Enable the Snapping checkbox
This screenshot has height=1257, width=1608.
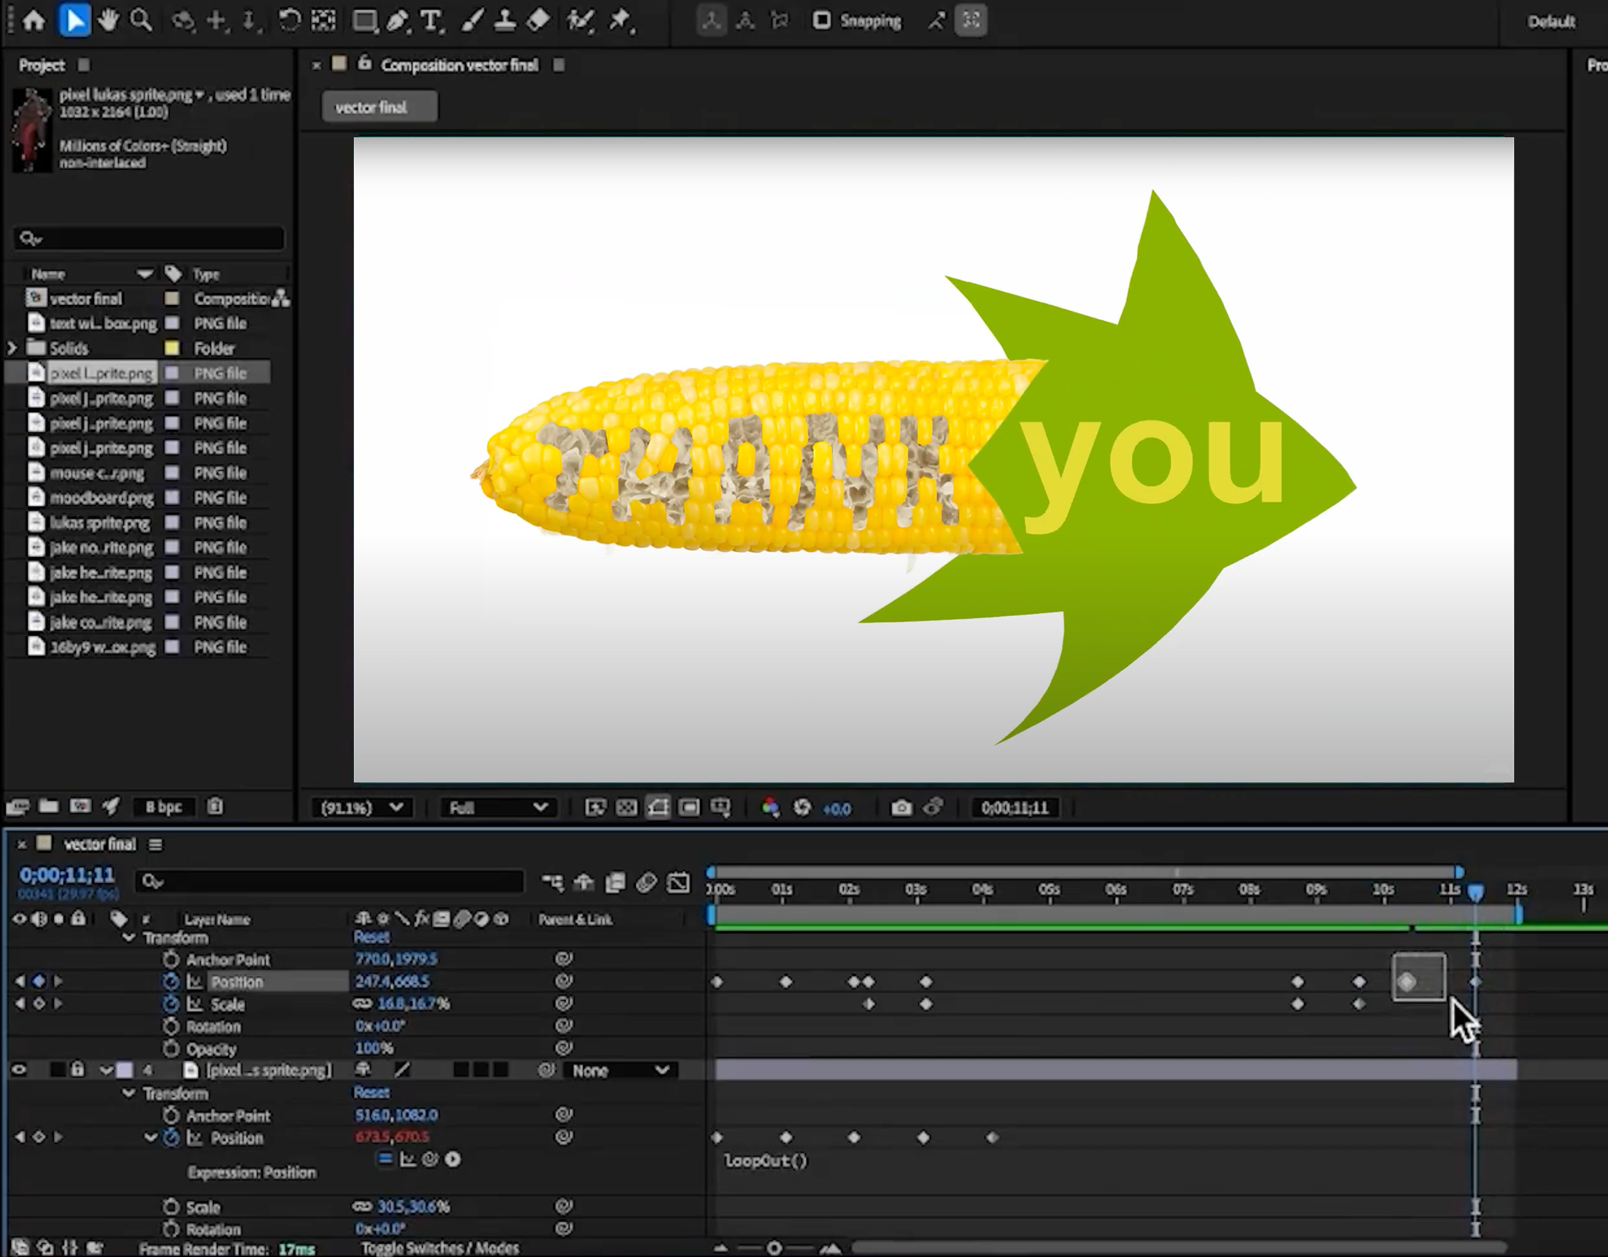pyautogui.click(x=821, y=20)
